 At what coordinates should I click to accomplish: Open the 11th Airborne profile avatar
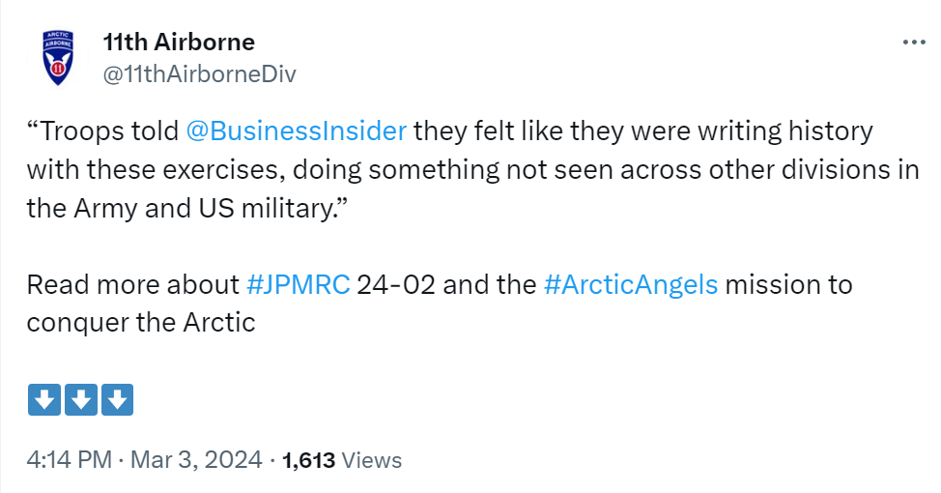58,58
